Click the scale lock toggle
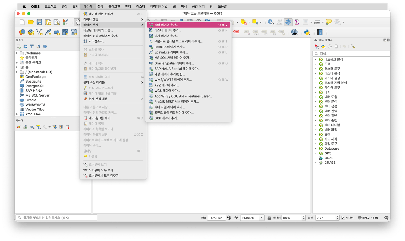 point(269,217)
